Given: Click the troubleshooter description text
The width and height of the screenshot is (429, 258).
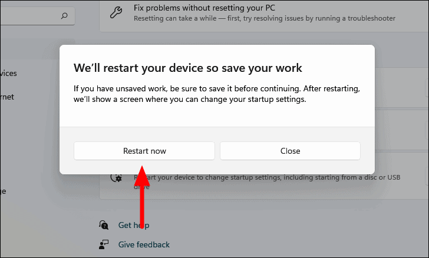Looking at the screenshot, I should [x=264, y=18].
